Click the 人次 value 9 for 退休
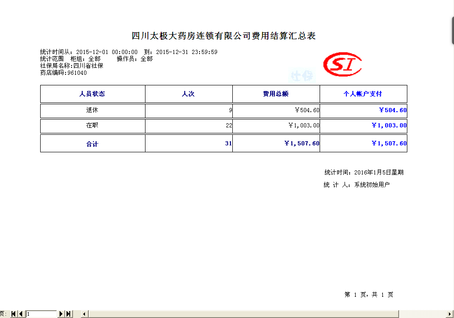The width and height of the screenshot is (454, 318). pyautogui.click(x=230, y=110)
